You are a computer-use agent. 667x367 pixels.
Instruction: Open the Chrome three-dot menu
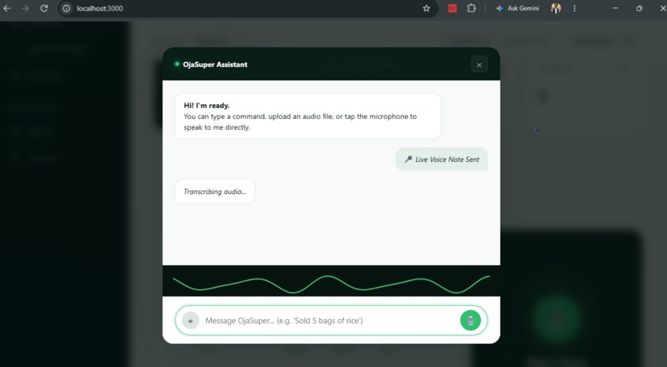[574, 8]
